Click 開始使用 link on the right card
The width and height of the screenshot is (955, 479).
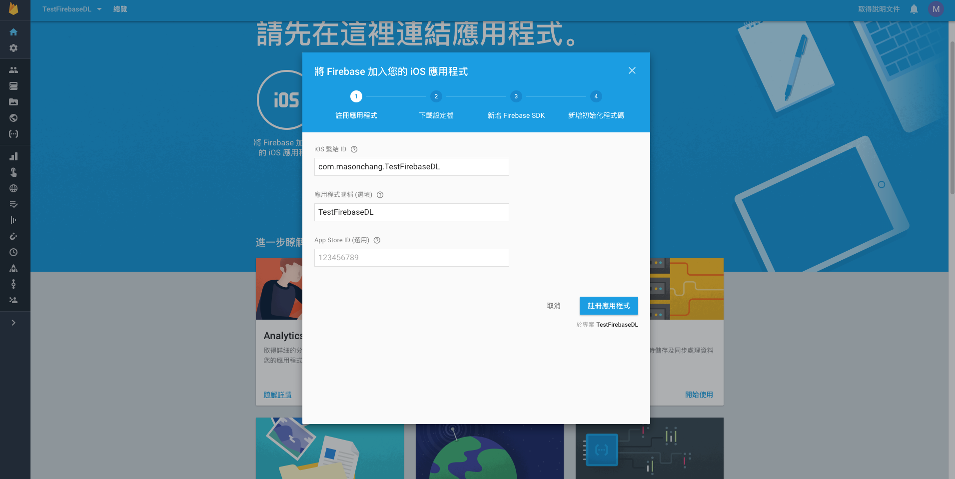(x=699, y=395)
